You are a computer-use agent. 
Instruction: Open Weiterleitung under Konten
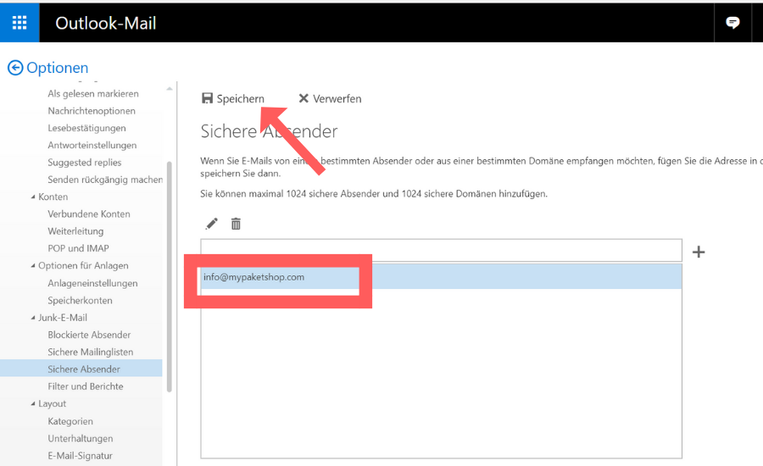pyautogui.click(x=75, y=231)
